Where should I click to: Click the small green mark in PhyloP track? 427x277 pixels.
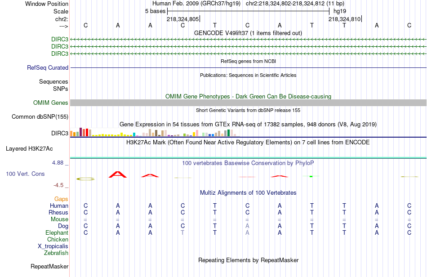click(x=311, y=176)
